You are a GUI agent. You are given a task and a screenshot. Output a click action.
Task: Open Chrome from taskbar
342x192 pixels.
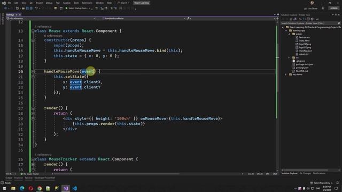pyautogui.click(x=40, y=188)
